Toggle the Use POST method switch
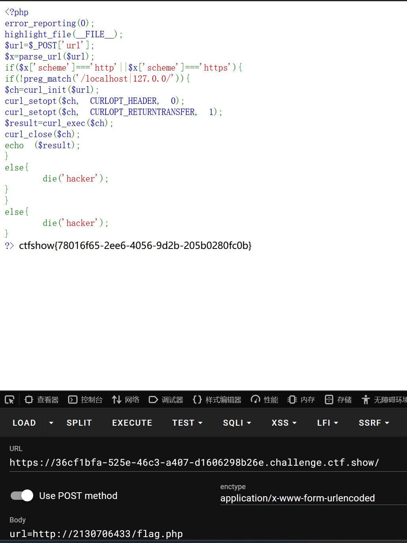Image resolution: width=407 pixels, height=543 pixels. [x=22, y=495]
